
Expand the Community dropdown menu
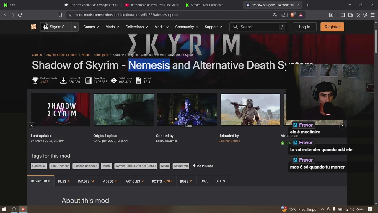click(x=187, y=27)
